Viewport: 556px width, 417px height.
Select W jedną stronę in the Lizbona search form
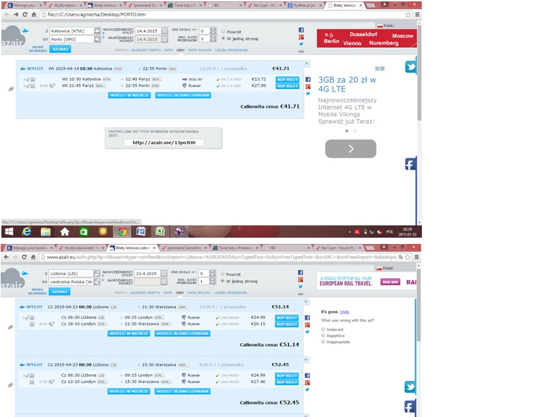pos(222,281)
